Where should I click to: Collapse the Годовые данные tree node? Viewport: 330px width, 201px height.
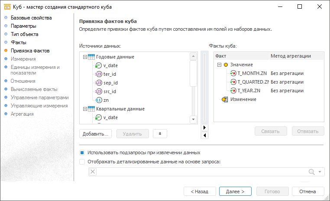[84, 57]
